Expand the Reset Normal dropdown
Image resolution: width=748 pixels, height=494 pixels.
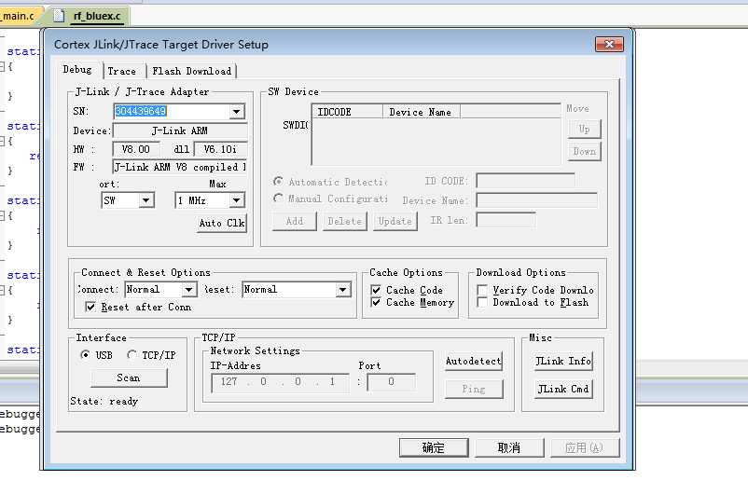(342, 290)
